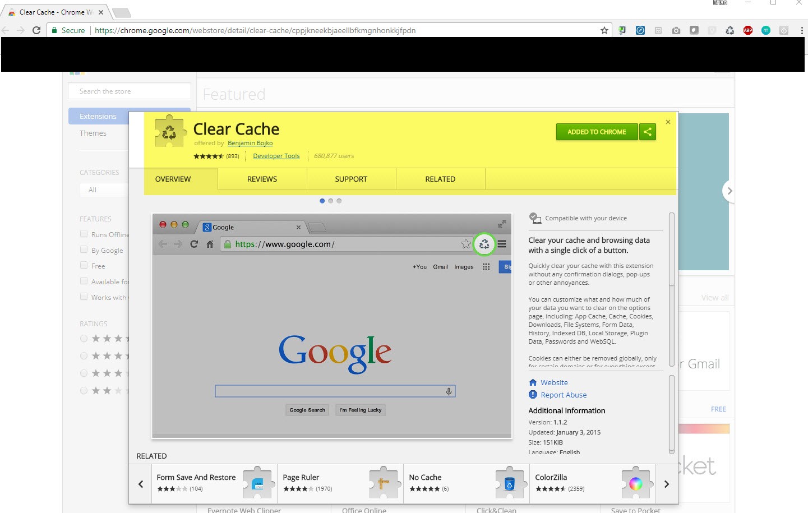Image resolution: width=808 pixels, height=513 pixels.
Task: Click the gray layout extension icon in toolbar
Action: (658, 30)
